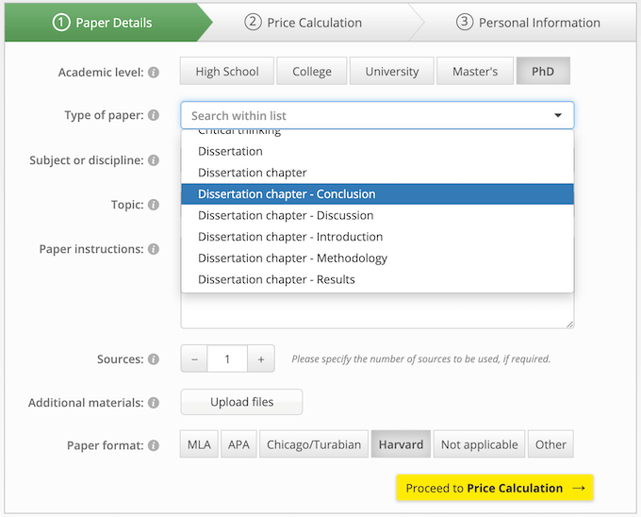Screen dimensions: 641x517
Task: Click the info icon beside Additional materials
Action: (x=154, y=403)
